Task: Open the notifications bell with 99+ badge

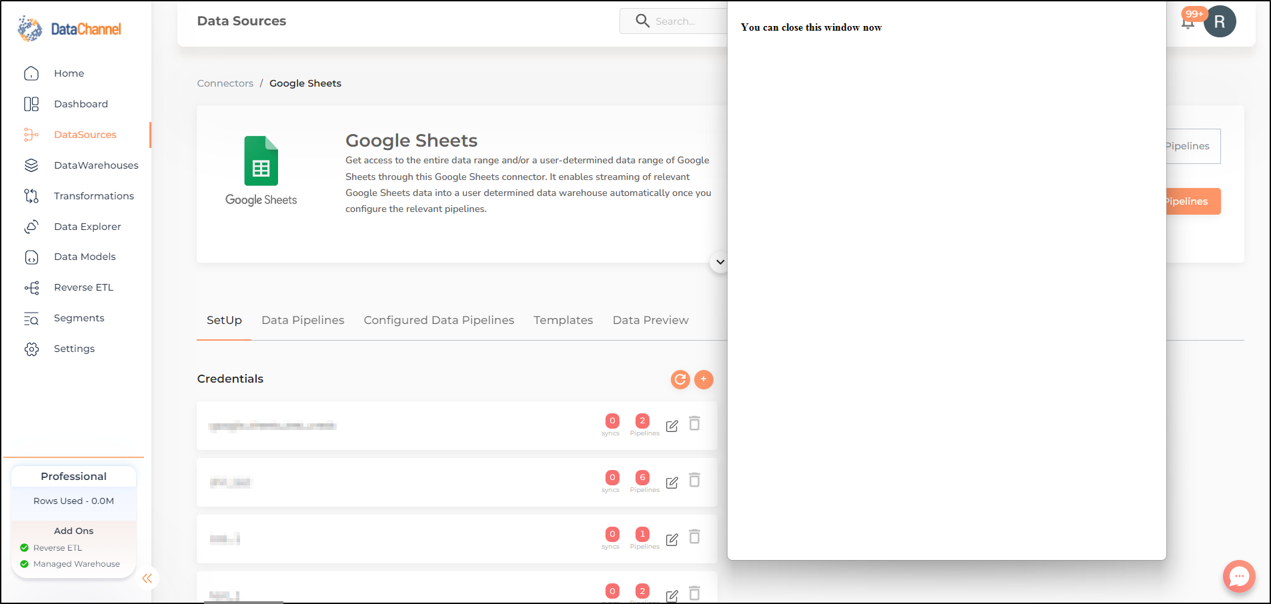Action: 1188,21
